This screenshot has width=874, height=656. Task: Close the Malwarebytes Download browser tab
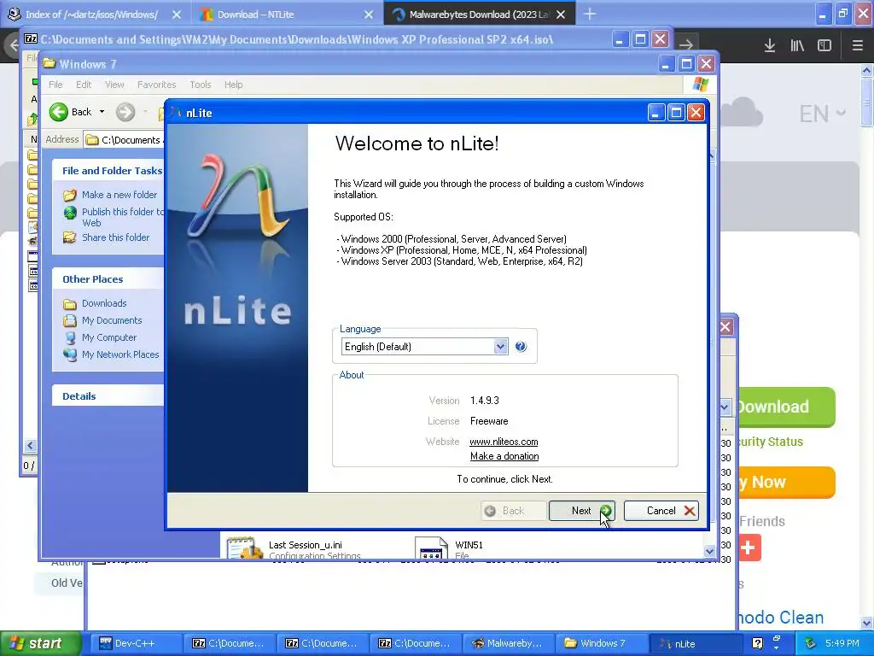pos(561,15)
